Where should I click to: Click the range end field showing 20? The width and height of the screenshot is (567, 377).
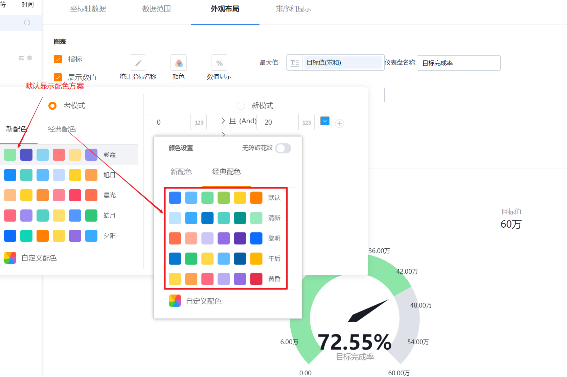277,122
